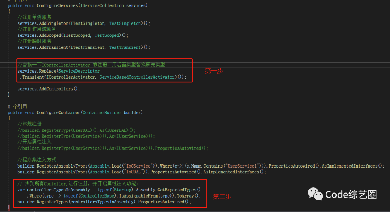Click the commented RegisterType<UserDAL> line
Image resolution: width=390 pixels, height=212 pixels.
tap(76, 130)
